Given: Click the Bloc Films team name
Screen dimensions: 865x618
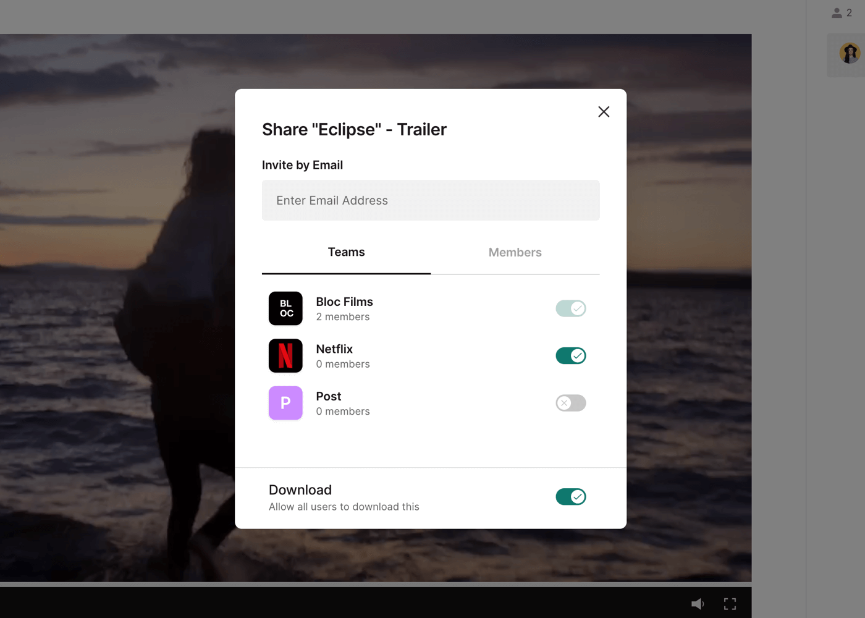Looking at the screenshot, I should [344, 302].
